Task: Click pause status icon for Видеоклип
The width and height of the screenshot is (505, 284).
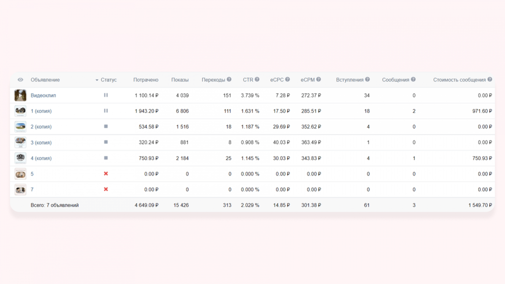Action: click(x=106, y=95)
